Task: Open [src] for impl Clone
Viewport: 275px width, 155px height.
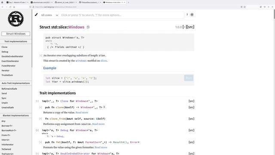Action: (191, 101)
